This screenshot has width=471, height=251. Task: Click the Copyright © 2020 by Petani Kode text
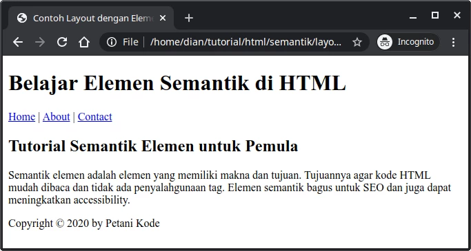(x=84, y=223)
